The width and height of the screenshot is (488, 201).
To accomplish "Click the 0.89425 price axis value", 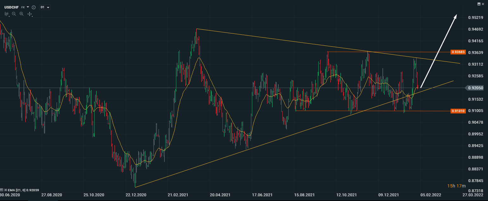I will 475,146.
